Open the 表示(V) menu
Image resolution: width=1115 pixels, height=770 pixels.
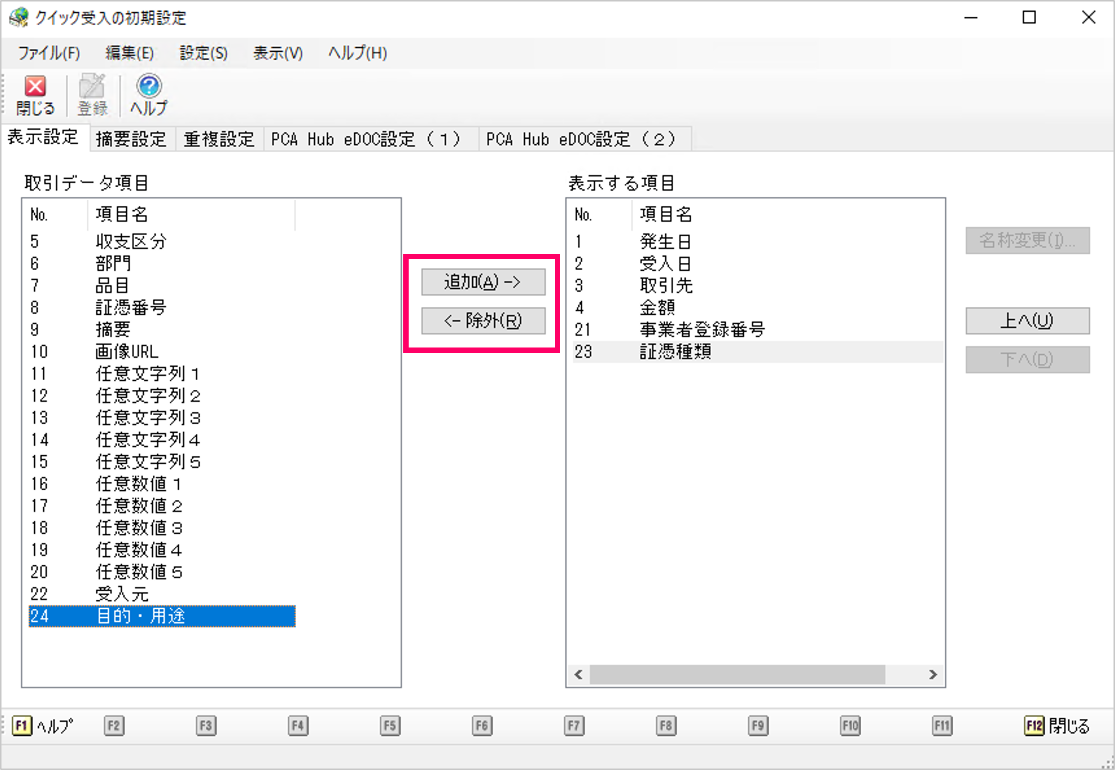tap(278, 53)
